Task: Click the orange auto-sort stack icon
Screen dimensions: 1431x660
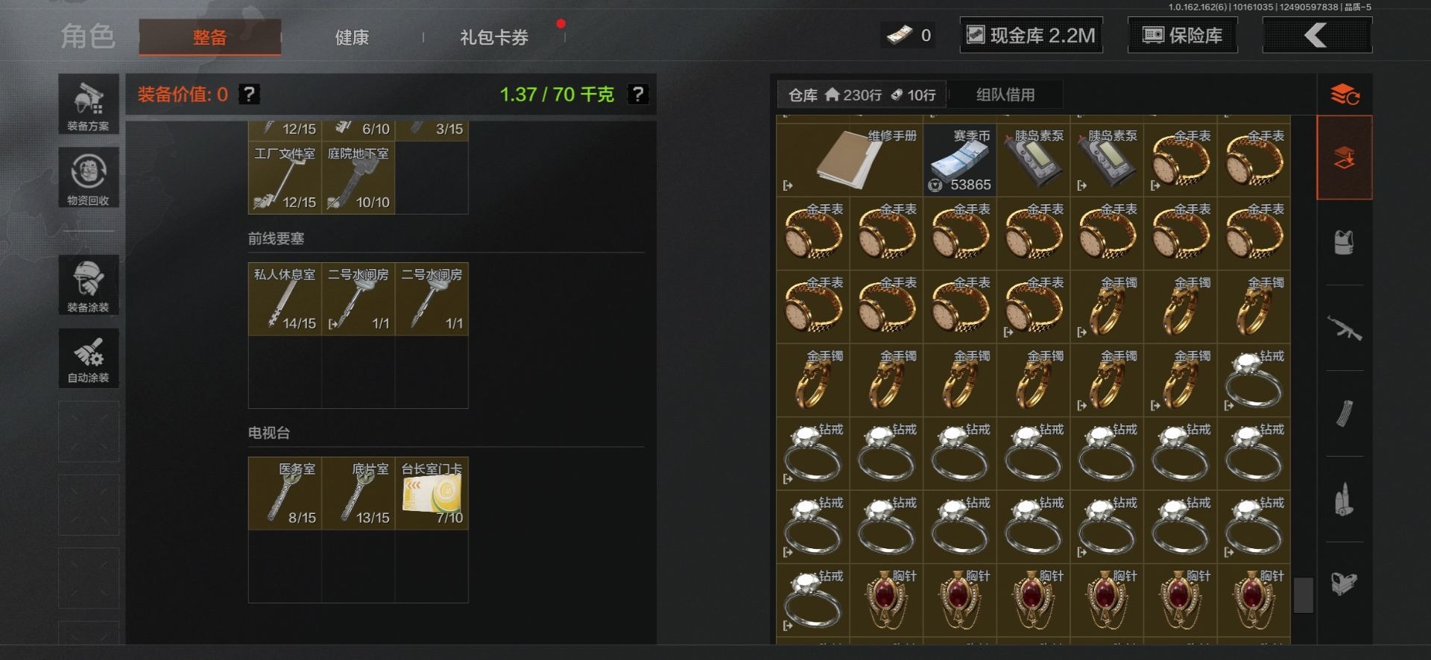Action: tap(1345, 95)
